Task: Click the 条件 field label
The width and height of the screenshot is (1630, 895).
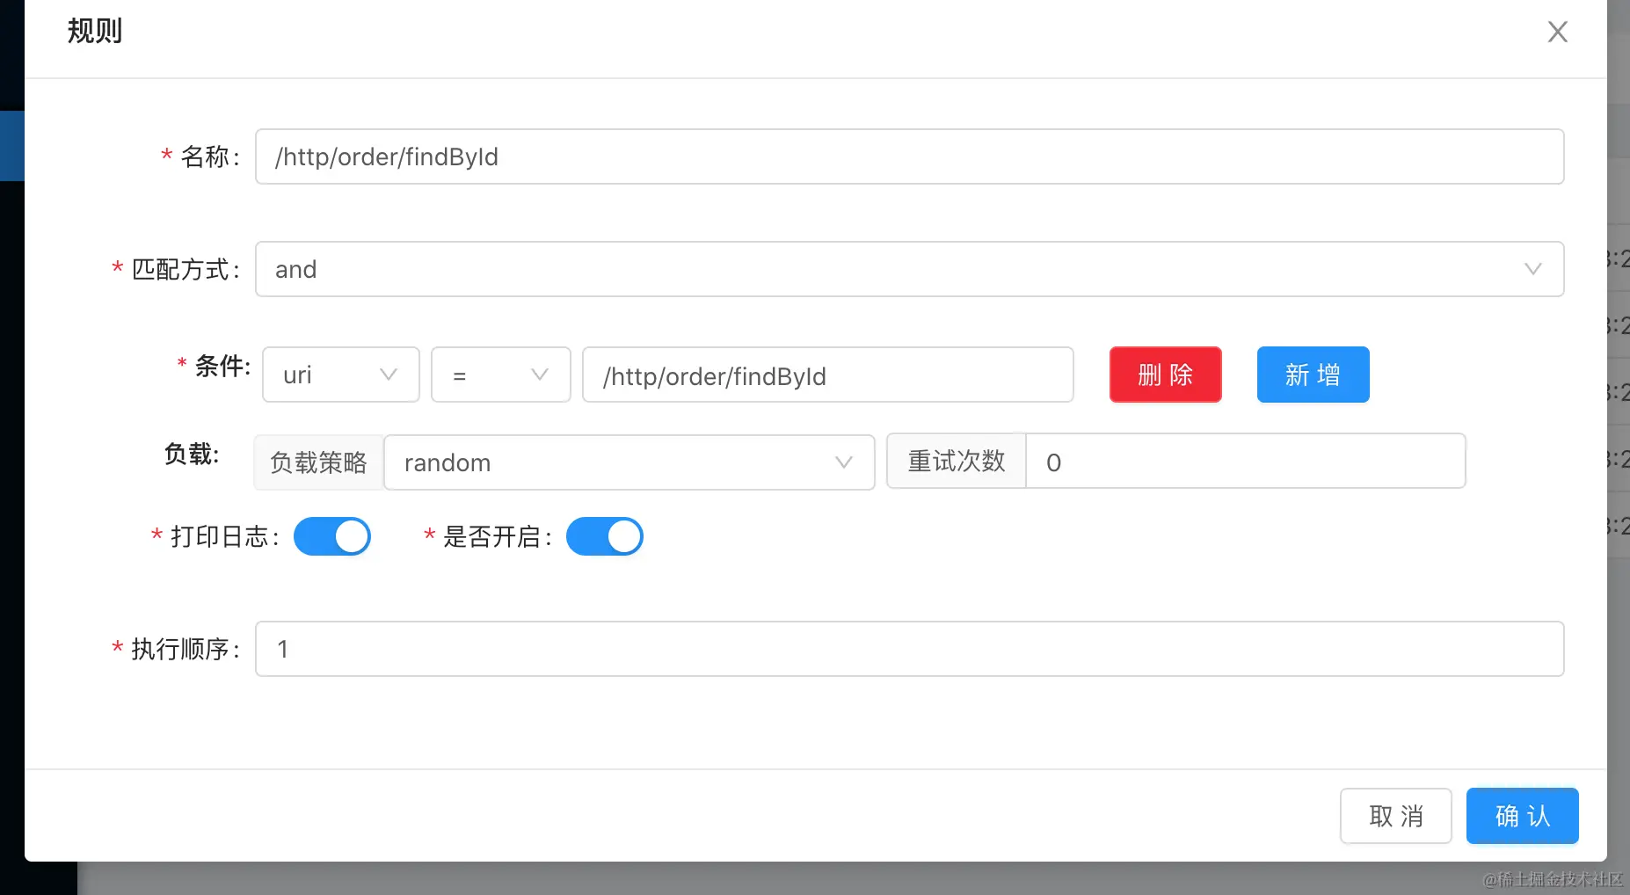Action: click(x=222, y=366)
